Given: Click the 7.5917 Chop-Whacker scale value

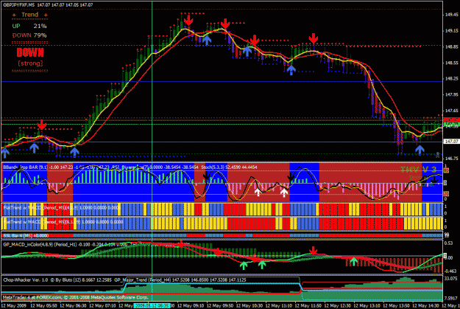Looking at the screenshot, I should [x=451, y=299].
